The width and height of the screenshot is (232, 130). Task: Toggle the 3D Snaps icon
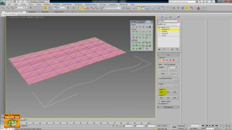pos(83,8)
